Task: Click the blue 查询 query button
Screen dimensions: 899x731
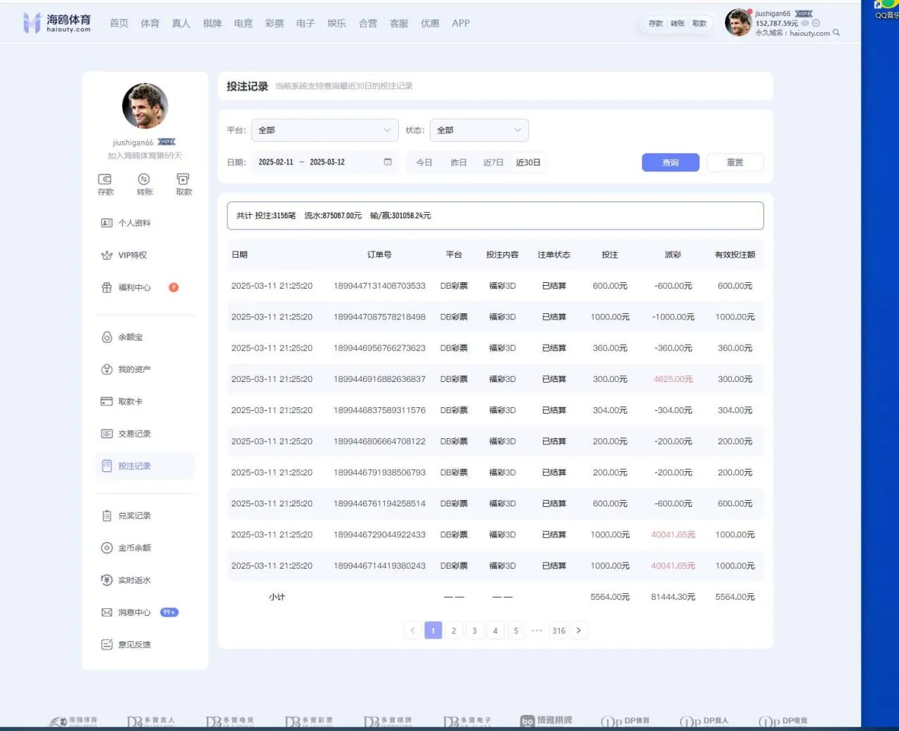Action: click(x=670, y=162)
